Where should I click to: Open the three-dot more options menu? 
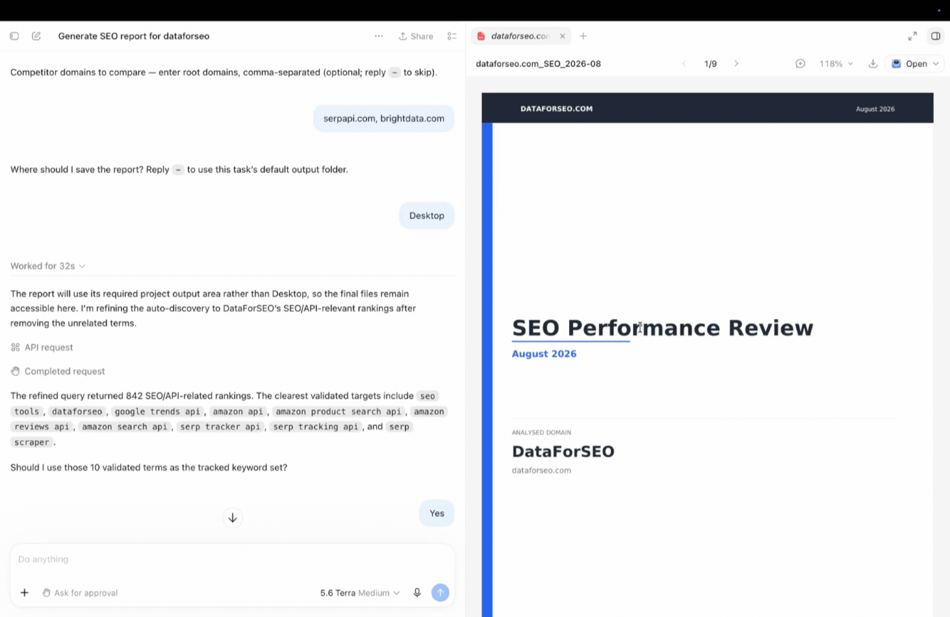click(x=379, y=36)
